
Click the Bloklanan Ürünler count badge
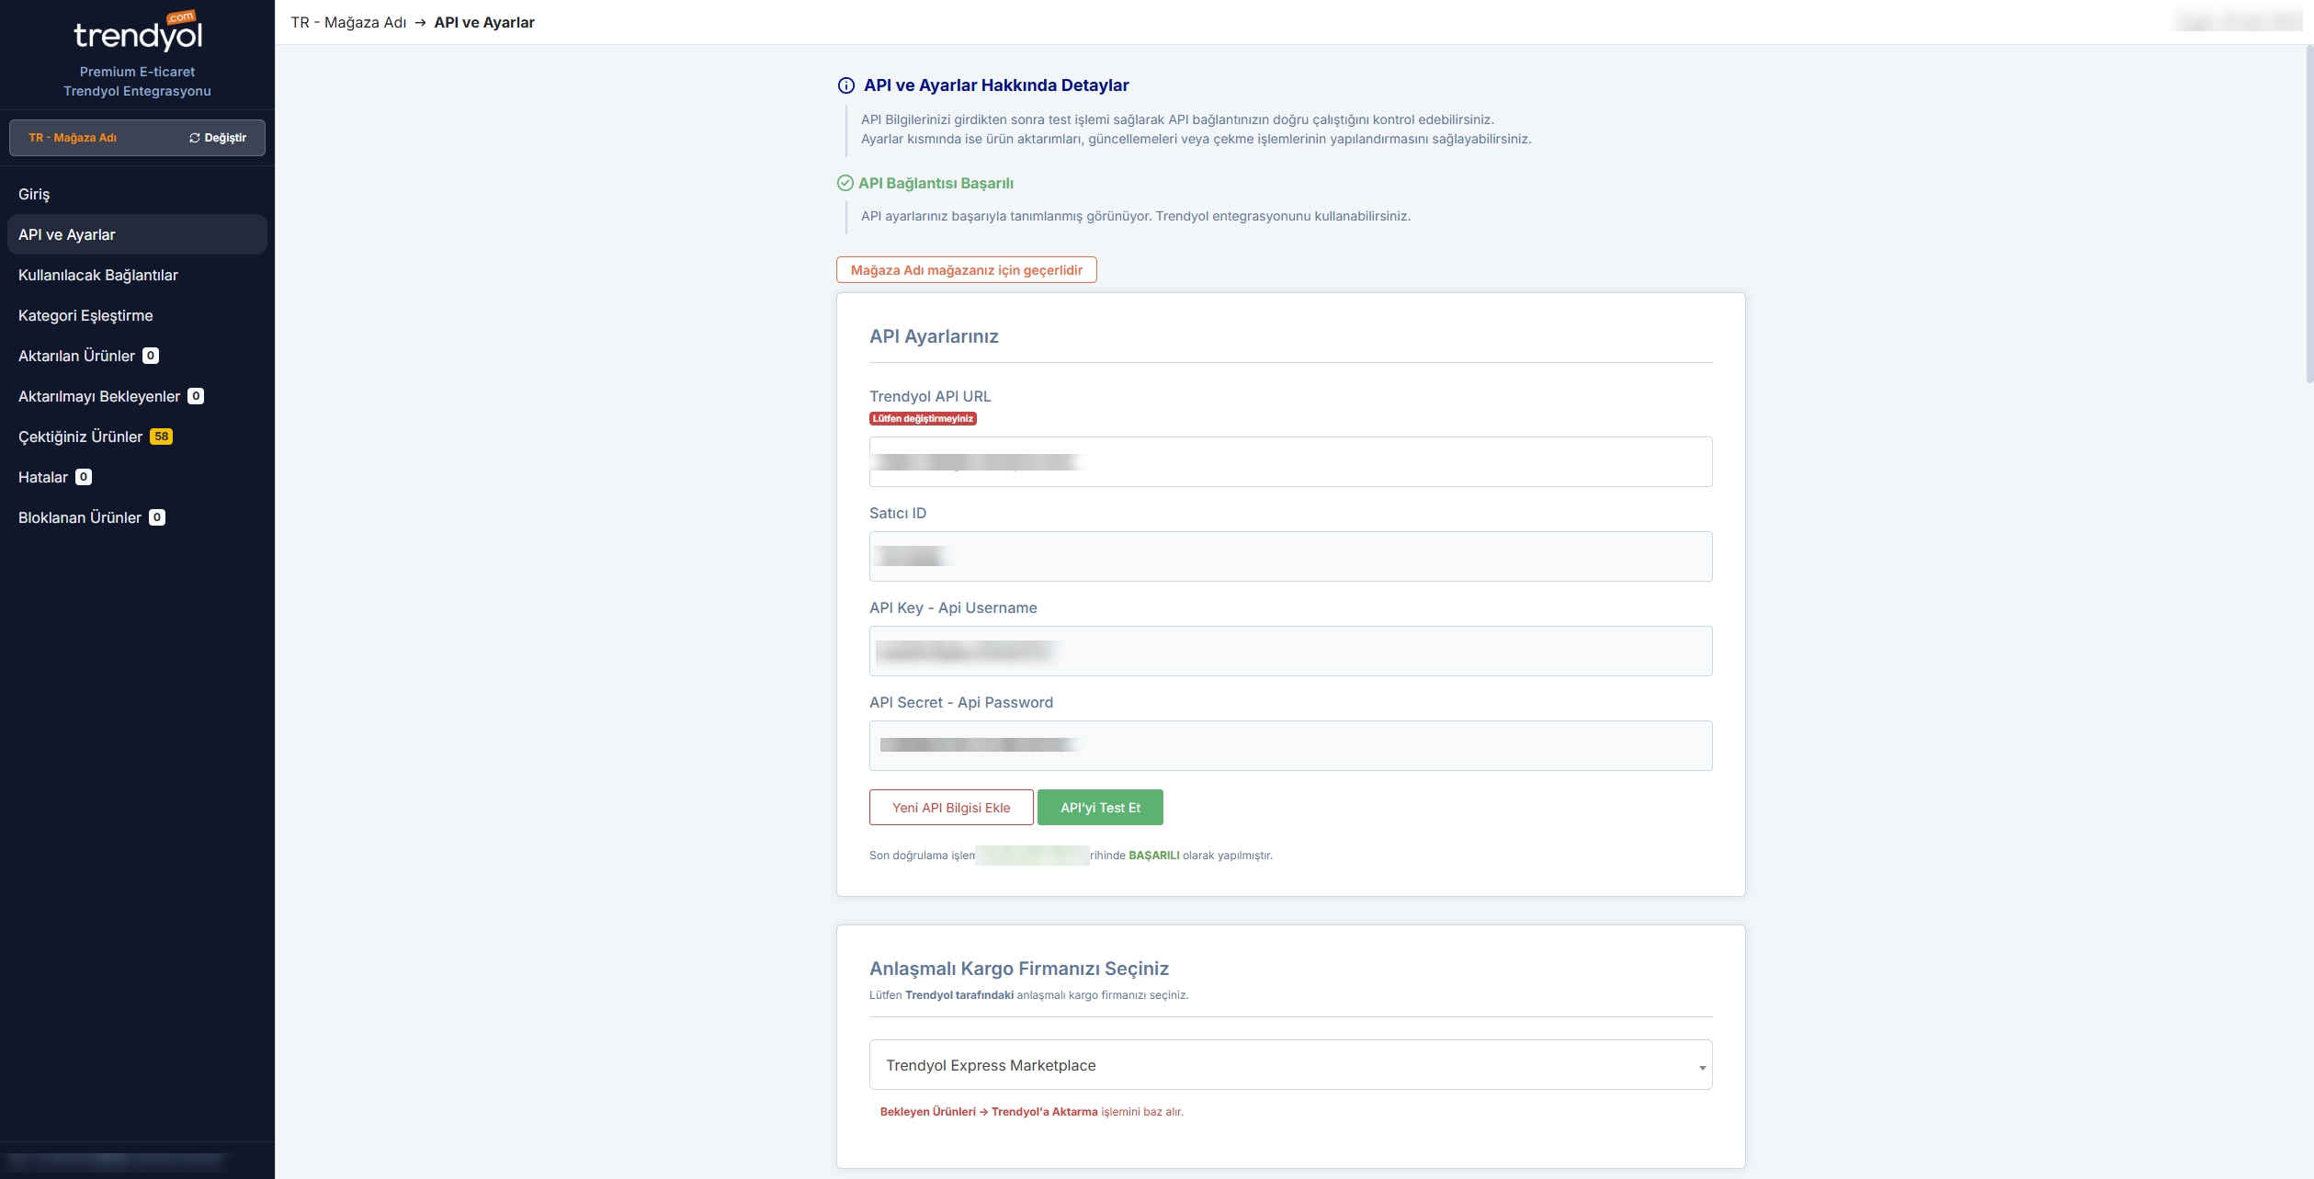tap(157, 517)
